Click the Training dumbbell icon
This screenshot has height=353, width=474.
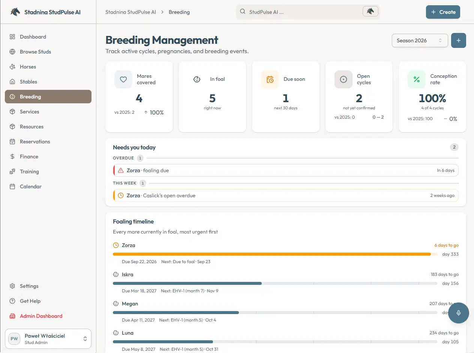coord(12,171)
